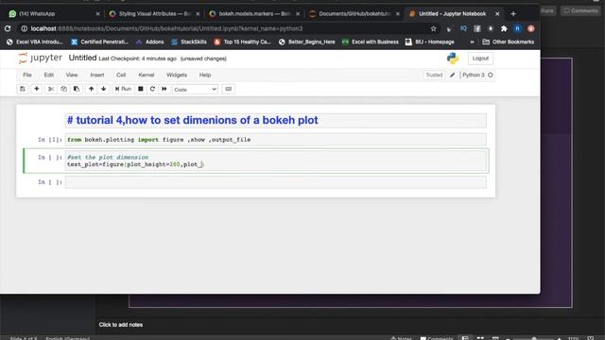Click the Python logo in the header
605x340 pixels.
[453, 59]
